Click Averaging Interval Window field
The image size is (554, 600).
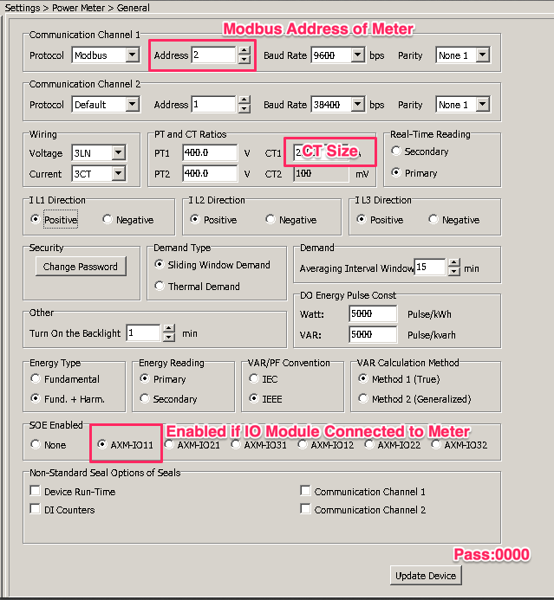click(x=430, y=267)
